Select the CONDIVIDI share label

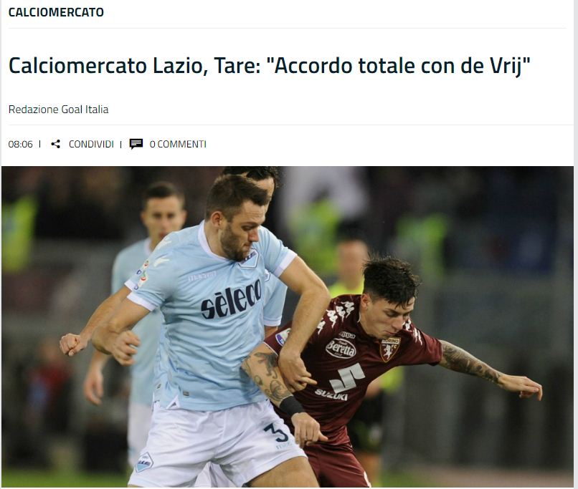[x=91, y=144]
